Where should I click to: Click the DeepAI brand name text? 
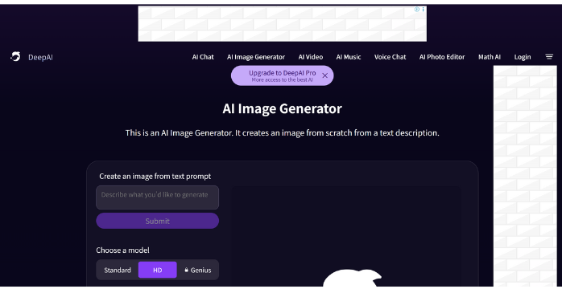tap(40, 57)
